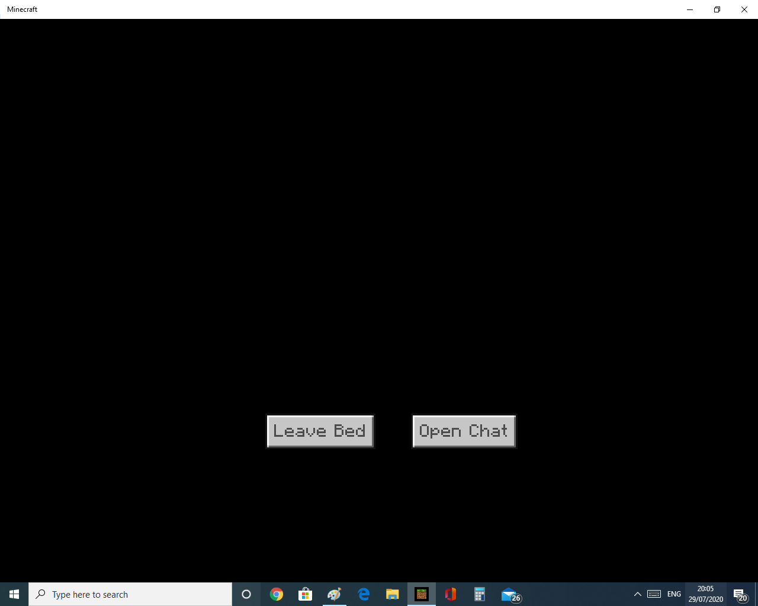Launch Cortana from the taskbar circle icon
This screenshot has height=606, width=758.
[246, 594]
